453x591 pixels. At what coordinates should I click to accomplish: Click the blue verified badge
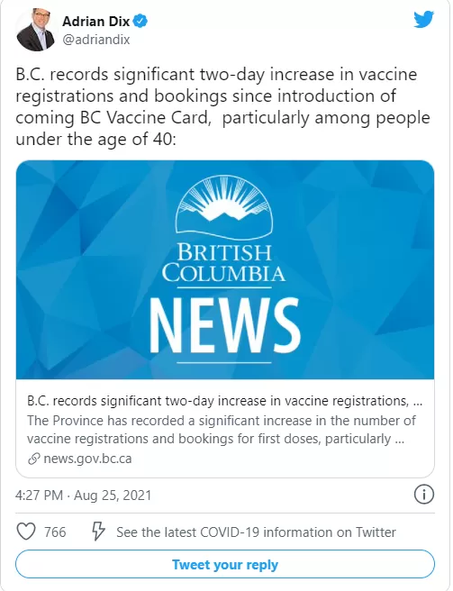(x=140, y=21)
